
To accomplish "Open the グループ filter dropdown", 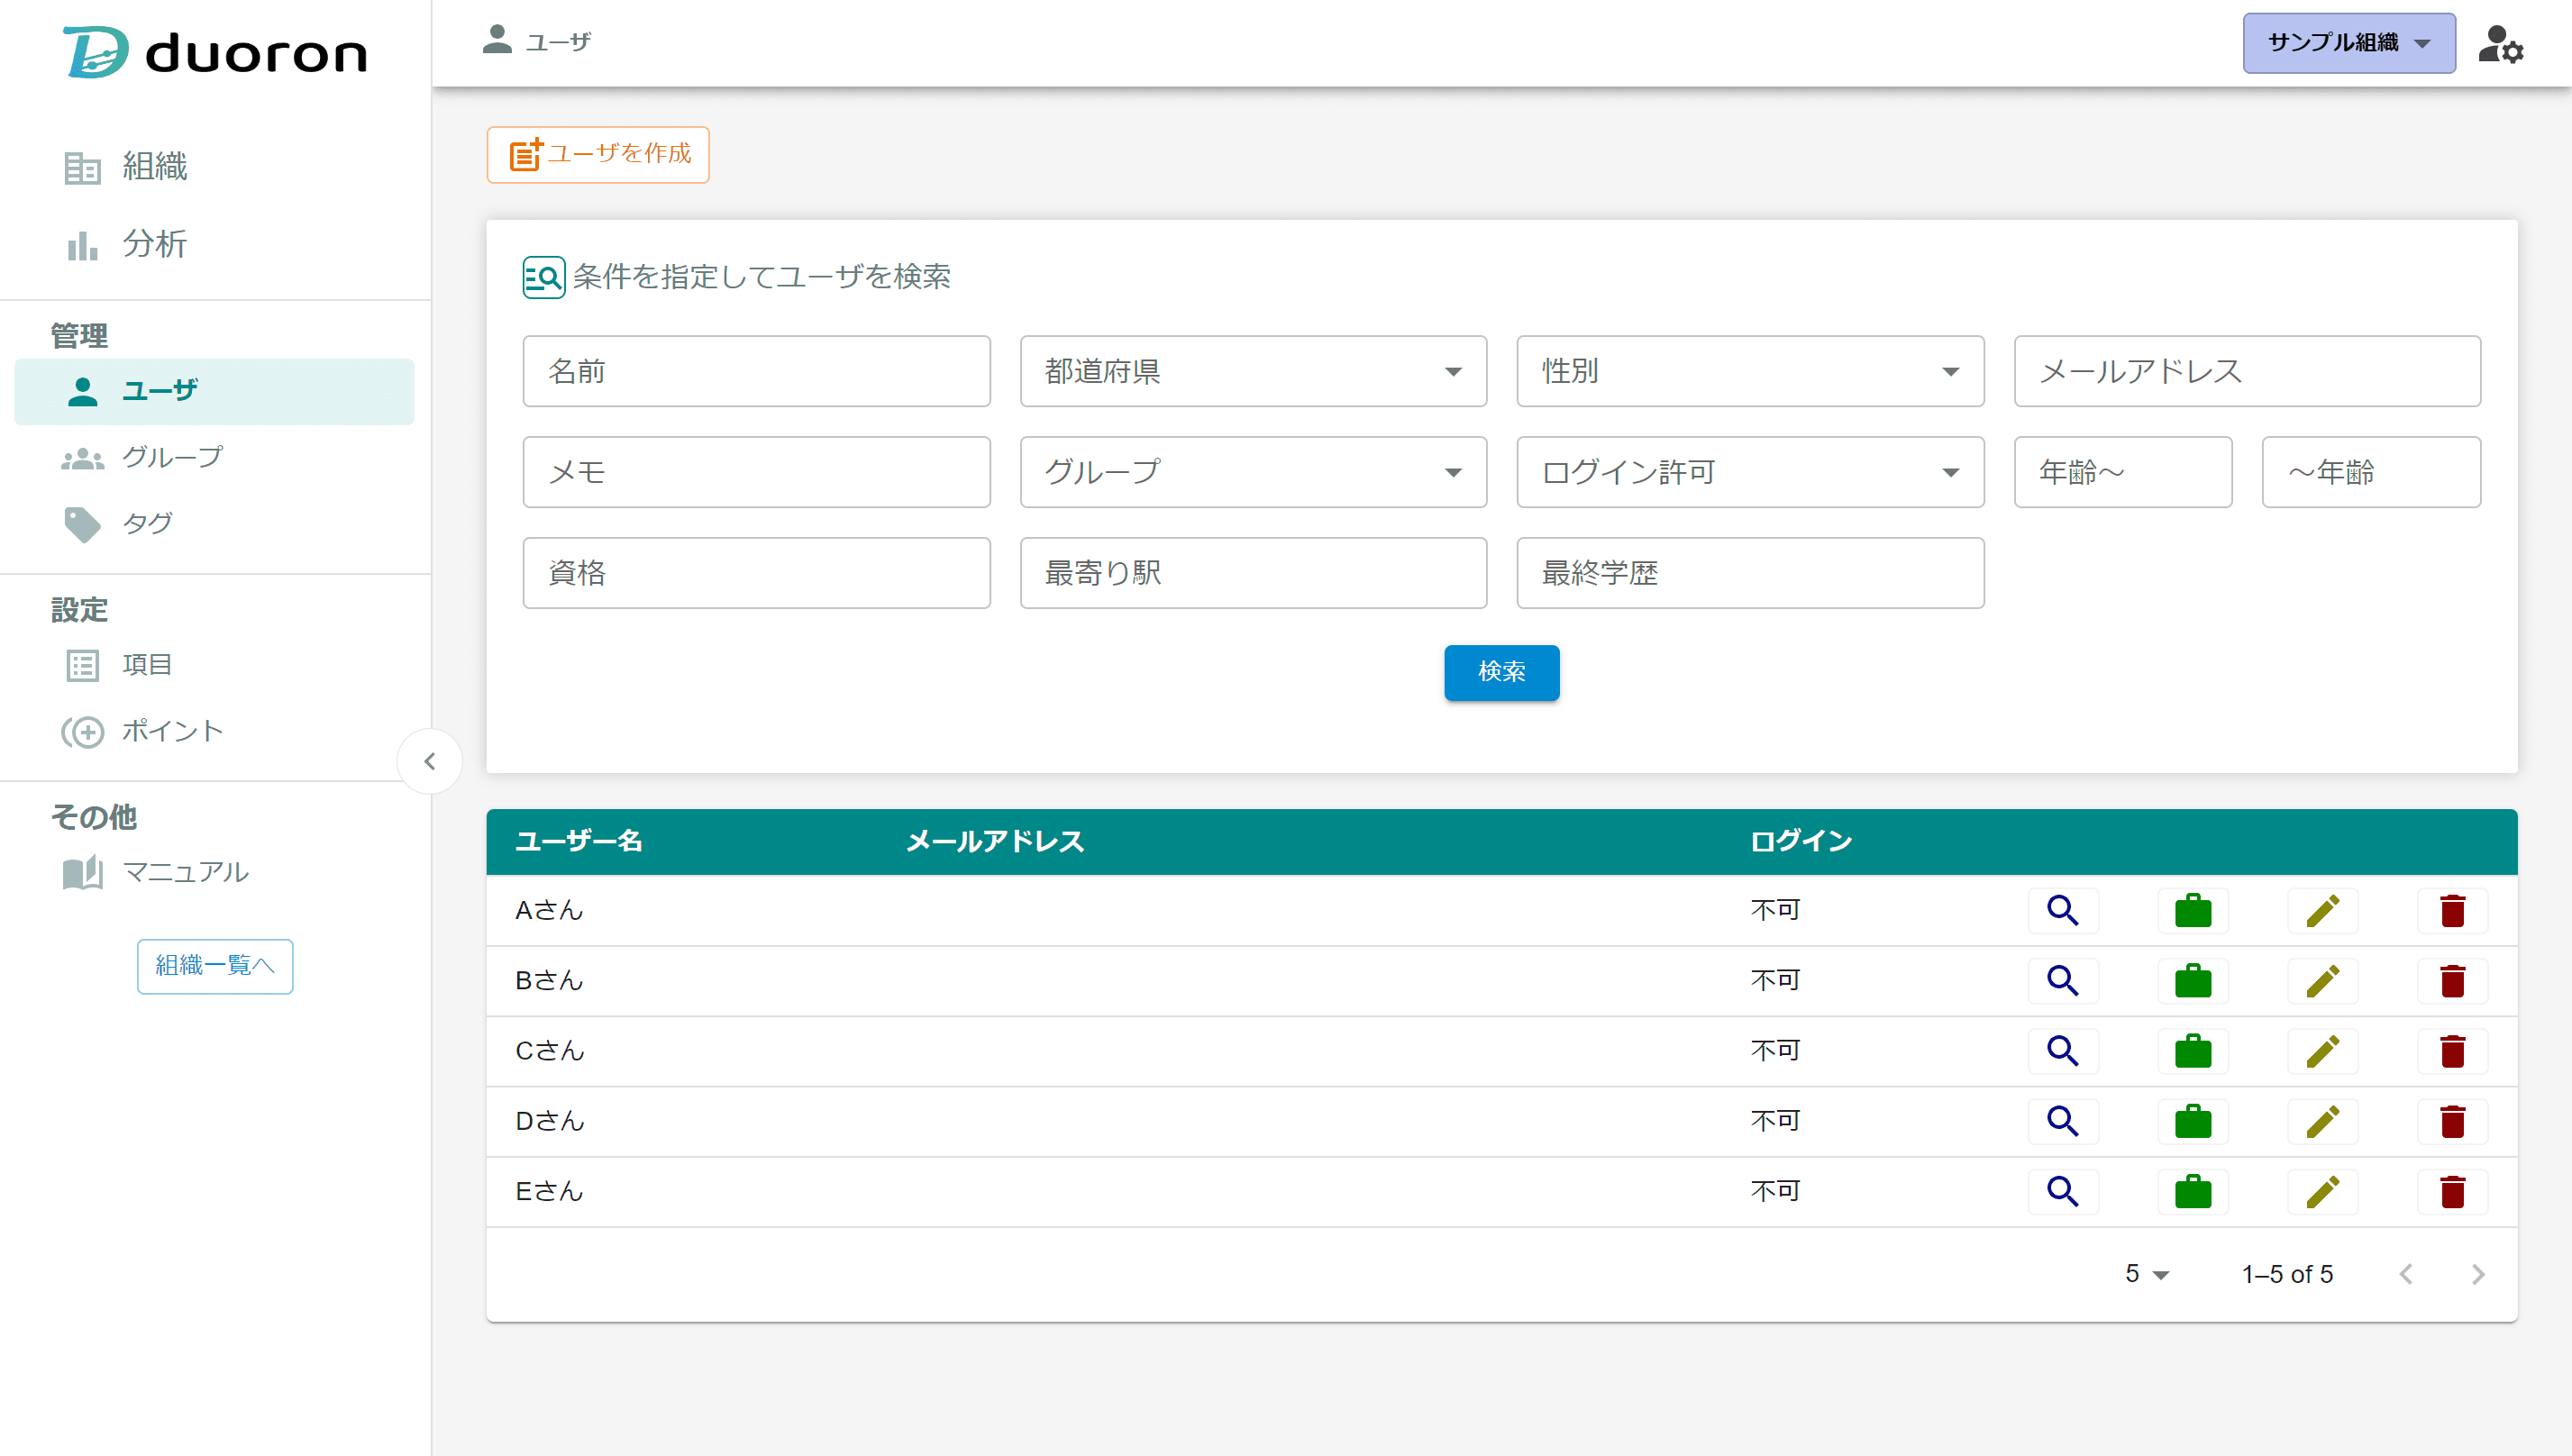I will pos(1253,472).
